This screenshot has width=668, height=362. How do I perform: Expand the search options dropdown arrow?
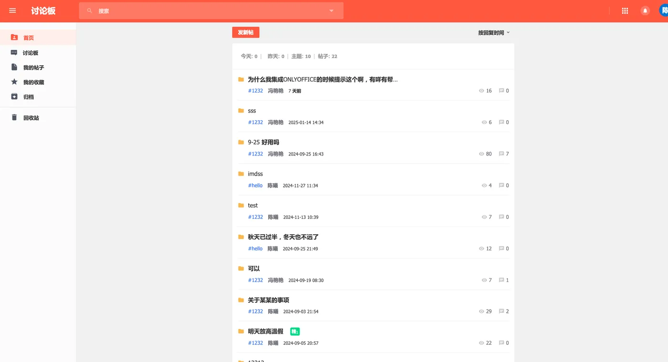pyautogui.click(x=331, y=11)
